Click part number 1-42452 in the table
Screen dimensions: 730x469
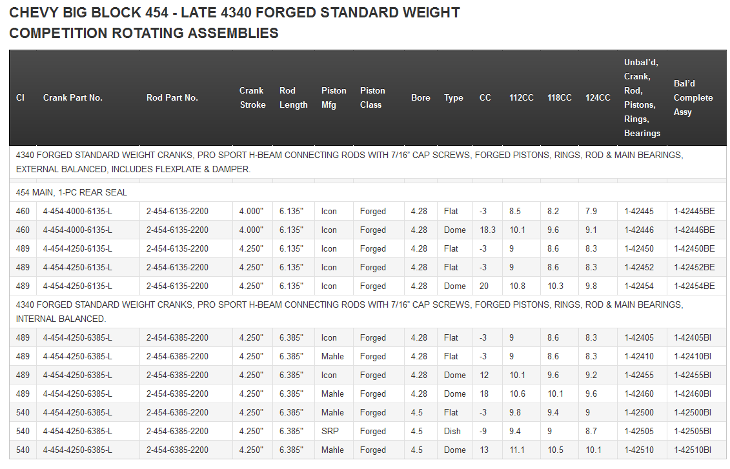[639, 268]
